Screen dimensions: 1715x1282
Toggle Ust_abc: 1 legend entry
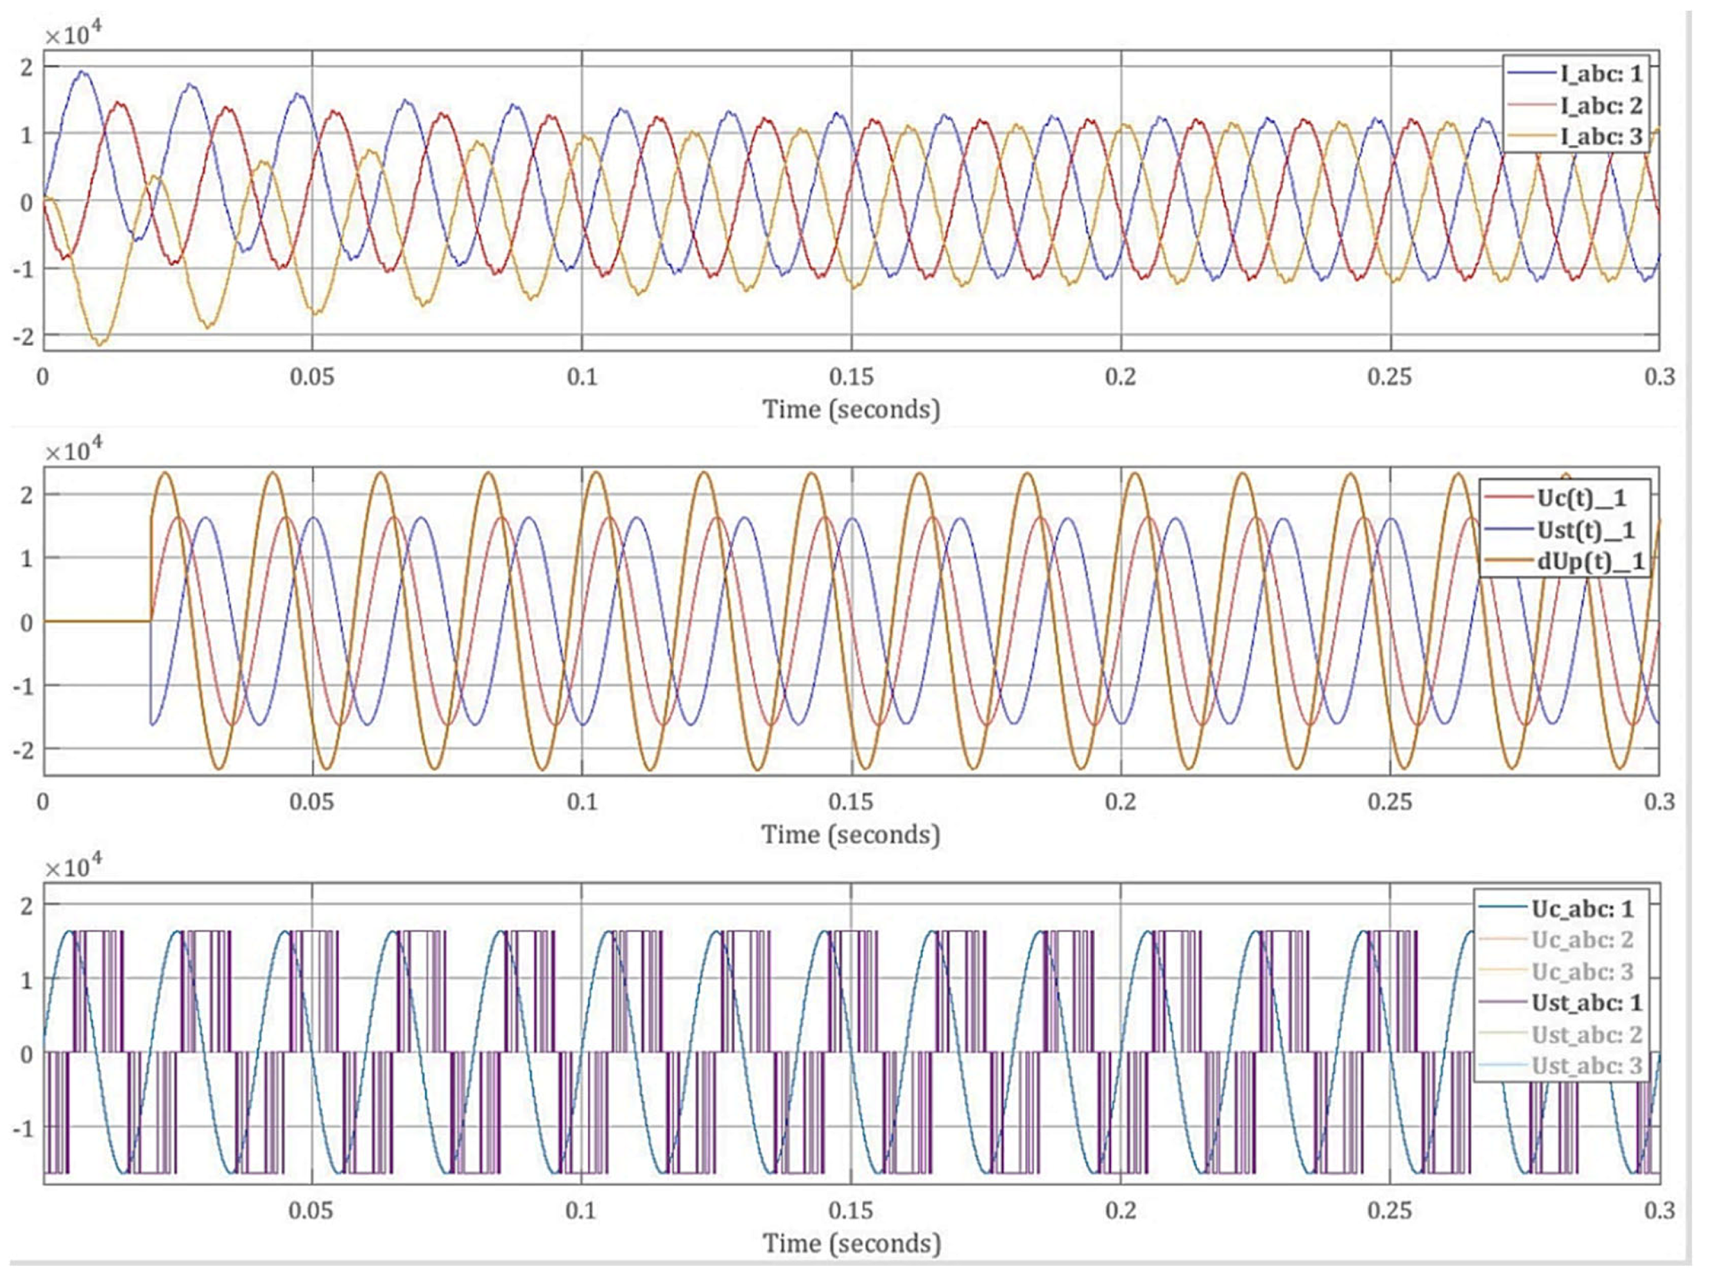pos(1586,1003)
